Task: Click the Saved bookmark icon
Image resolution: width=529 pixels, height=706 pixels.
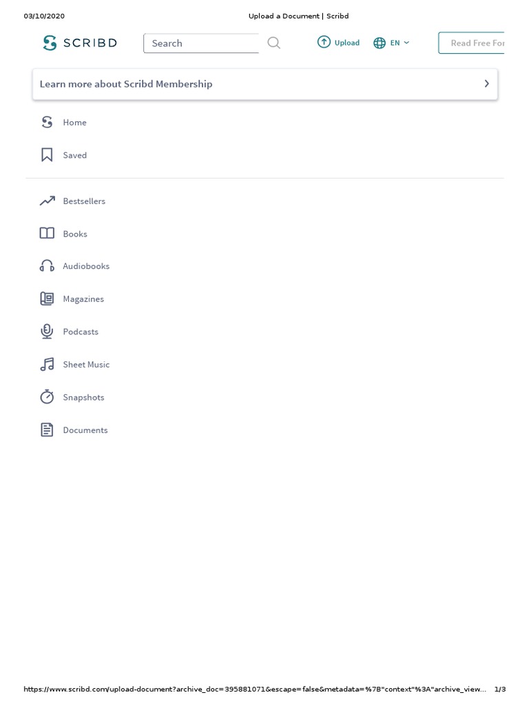Action: tap(47, 155)
